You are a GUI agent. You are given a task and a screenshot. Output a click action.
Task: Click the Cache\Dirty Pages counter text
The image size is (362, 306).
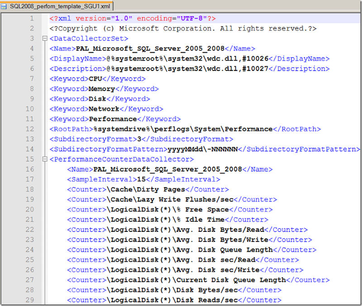pos(145,189)
